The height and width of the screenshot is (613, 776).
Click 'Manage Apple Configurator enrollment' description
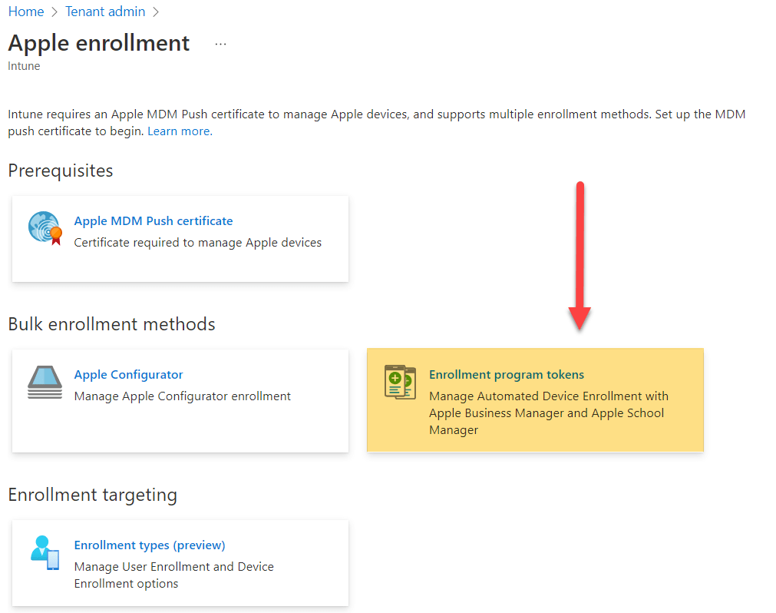click(183, 396)
